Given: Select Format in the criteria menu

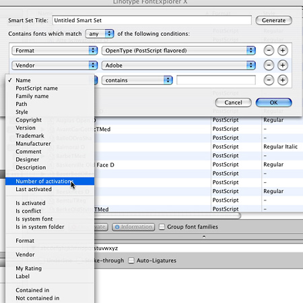Looking at the screenshot, I should click(50, 241).
